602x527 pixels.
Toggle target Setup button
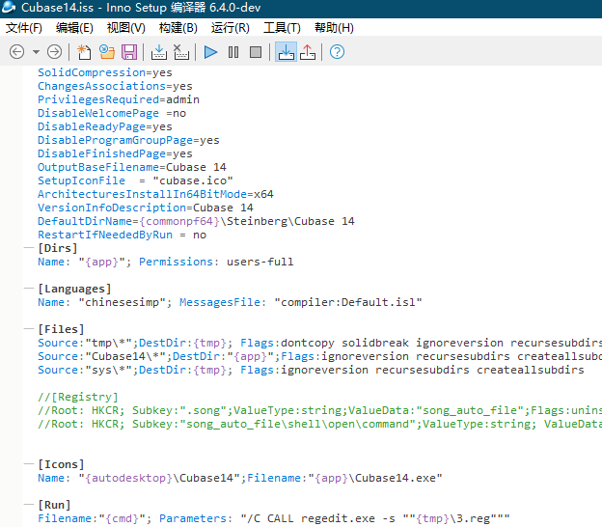(x=286, y=52)
